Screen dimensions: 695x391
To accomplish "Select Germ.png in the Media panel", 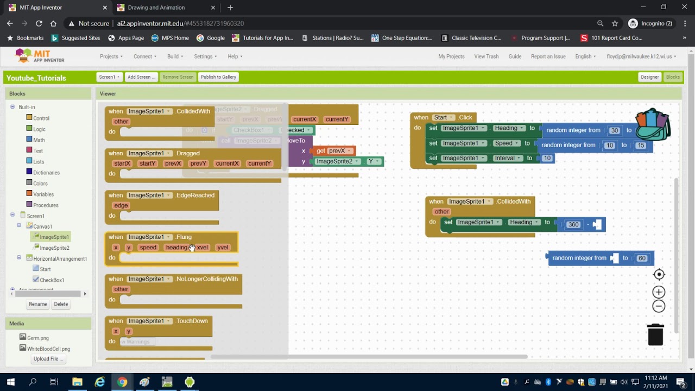I will (38, 338).
